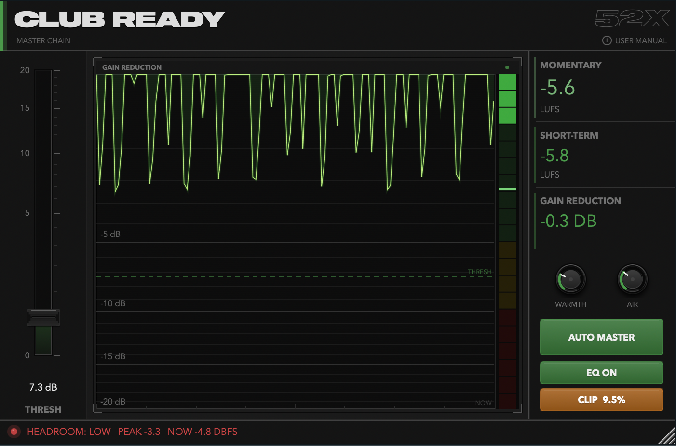Click the THRESH dashed line label
Image resolution: width=676 pixels, height=446 pixels.
point(480,272)
